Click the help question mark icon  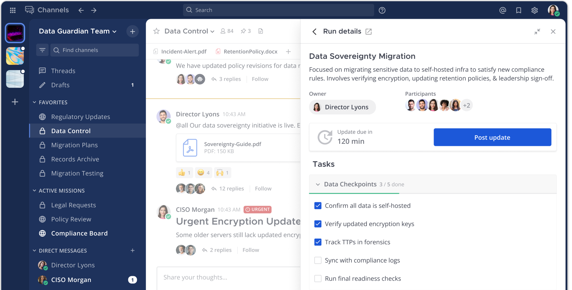pos(382,10)
